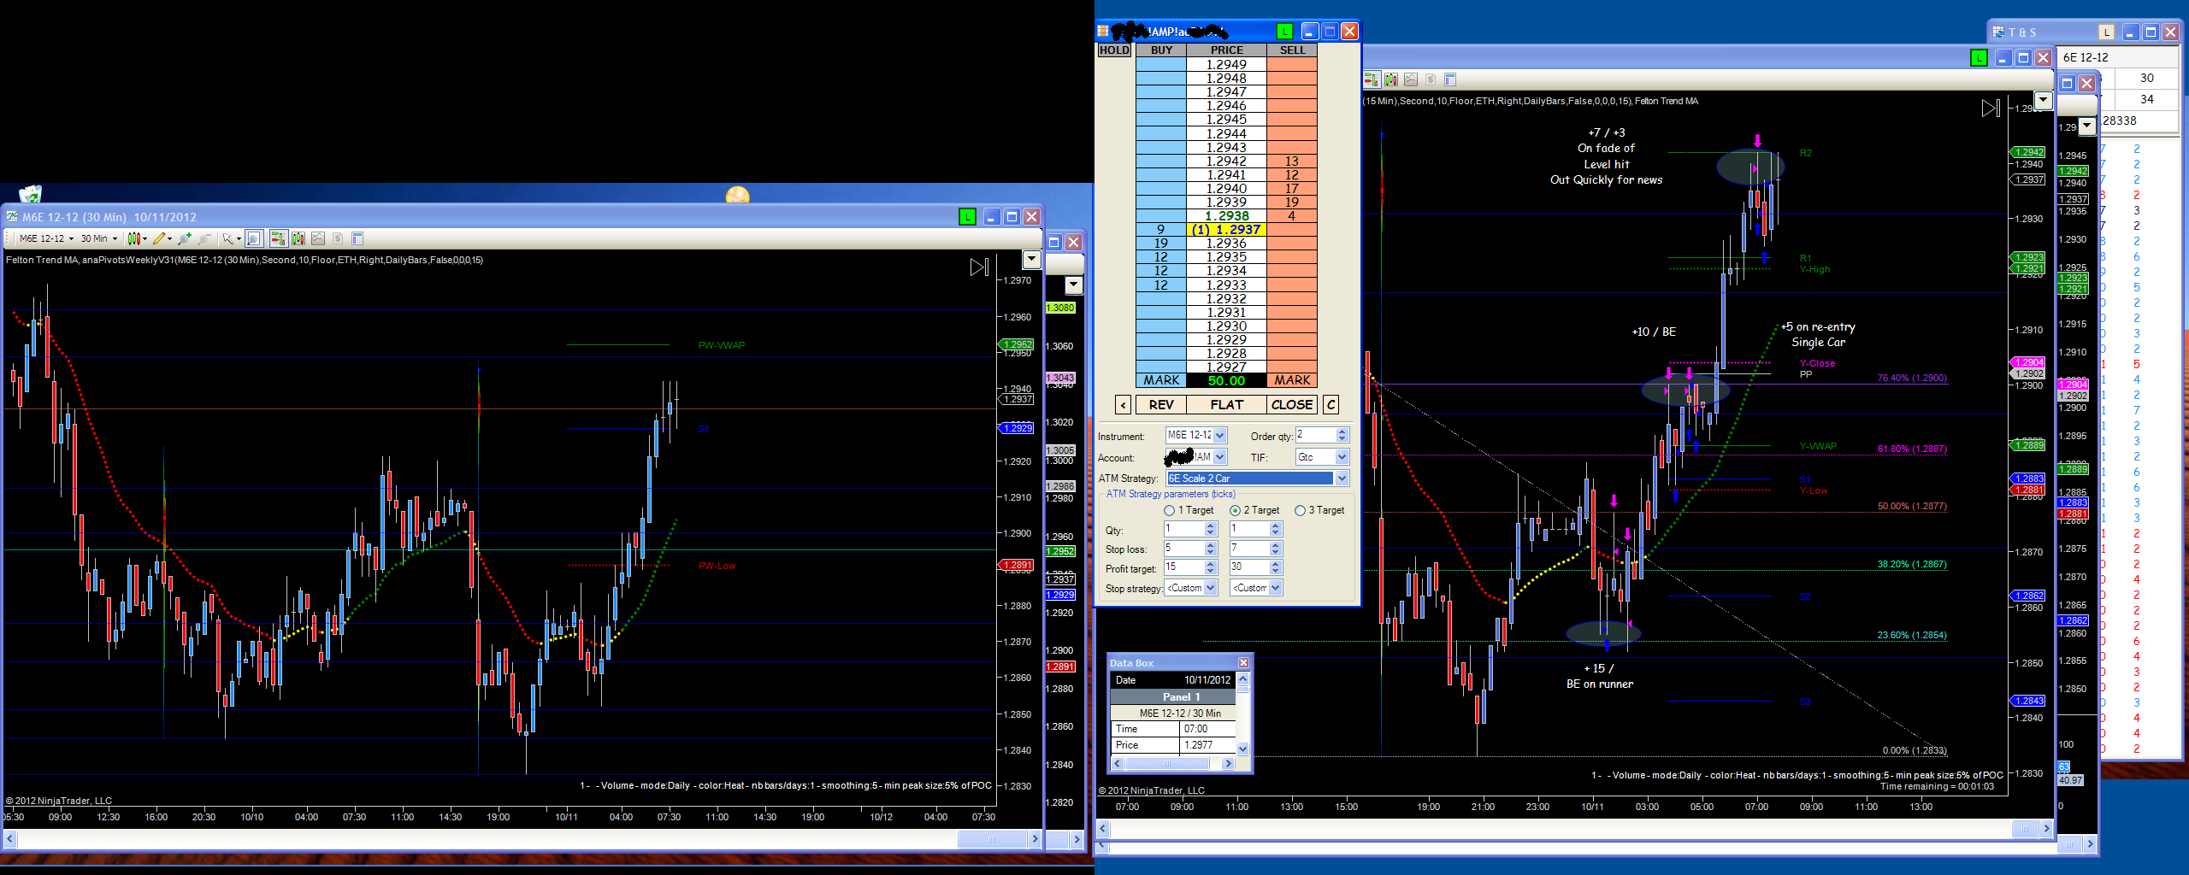This screenshot has width=2189, height=875.
Task: Click the PRICE column header in SuperDOM
Action: [x=1226, y=50]
